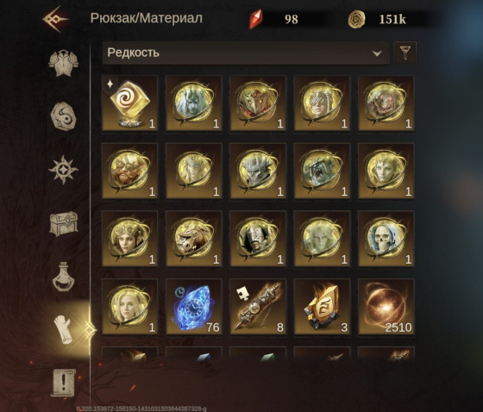The width and height of the screenshot is (483, 412).
Task: Click the red crystal currency icon
Action: tap(255, 19)
